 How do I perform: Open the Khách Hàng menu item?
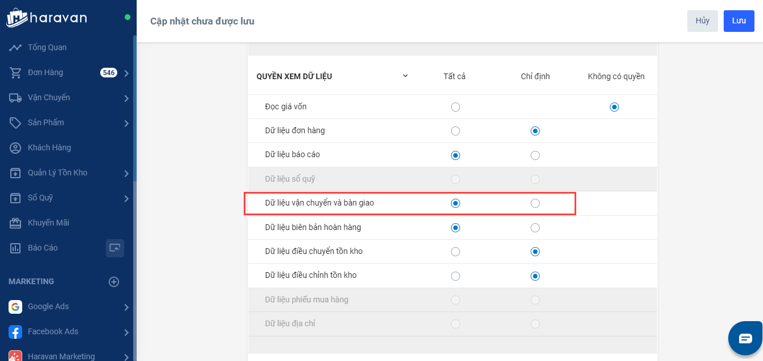[x=50, y=147]
